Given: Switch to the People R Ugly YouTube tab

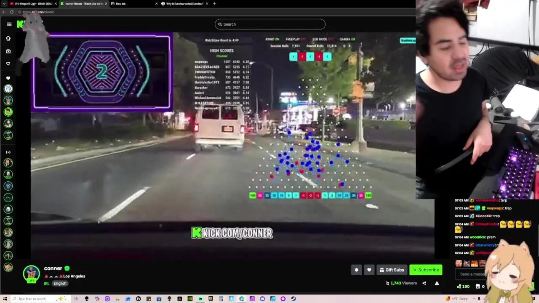Looking at the screenshot, I should (x=33, y=4).
